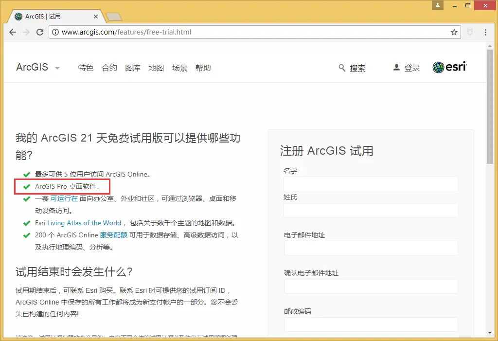The image size is (498, 341).
Task: Click the 邮政编码 input field
Action: coord(371,324)
